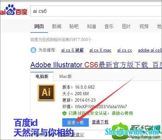Viewport: 162px width, 140px height.
Task: Click the result count text '977,000个'
Action: 82,40
